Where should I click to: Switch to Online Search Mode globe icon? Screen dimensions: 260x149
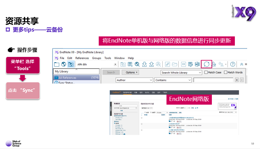[x=64, y=64]
